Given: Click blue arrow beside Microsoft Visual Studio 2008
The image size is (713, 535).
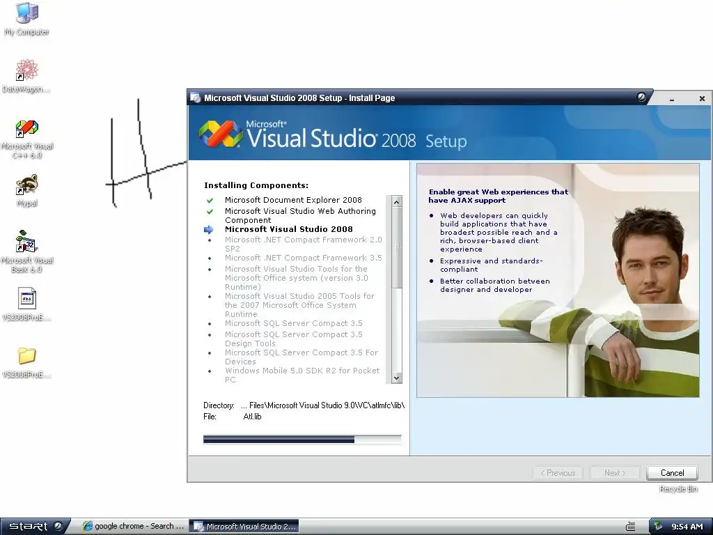Looking at the screenshot, I should [209, 229].
